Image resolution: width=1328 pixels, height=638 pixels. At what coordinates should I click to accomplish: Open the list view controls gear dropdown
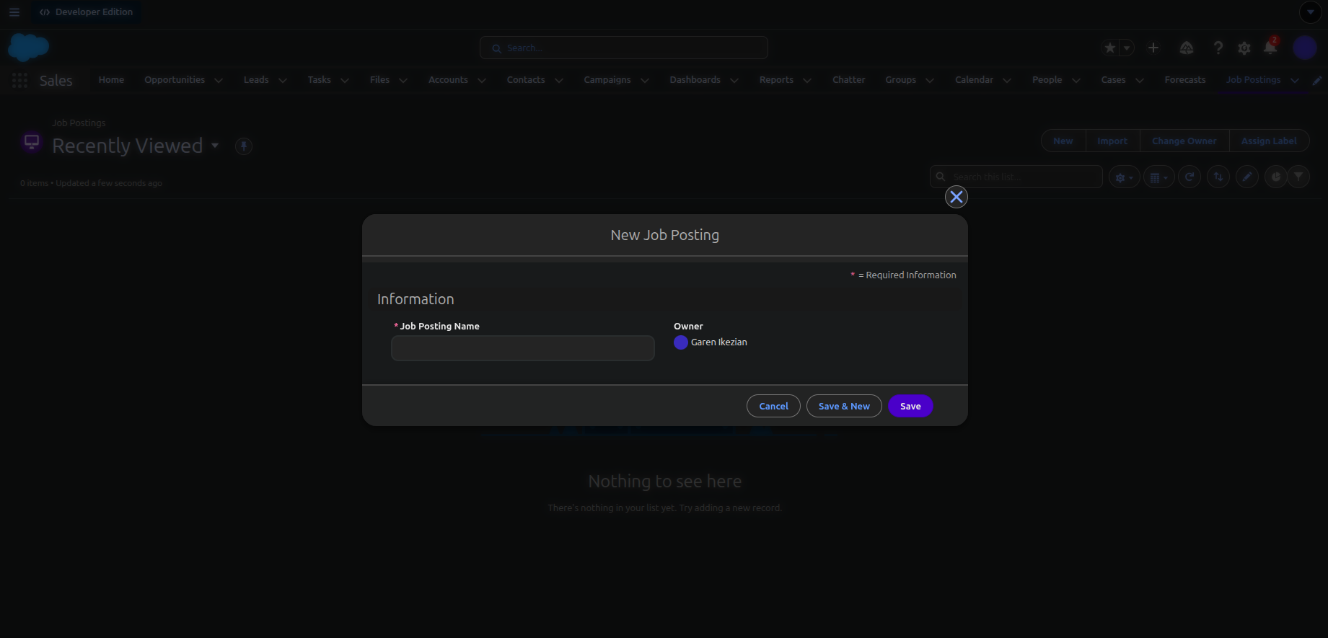1123,177
